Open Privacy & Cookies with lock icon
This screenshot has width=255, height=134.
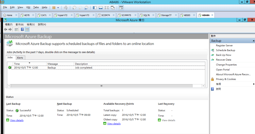tap(226, 79)
